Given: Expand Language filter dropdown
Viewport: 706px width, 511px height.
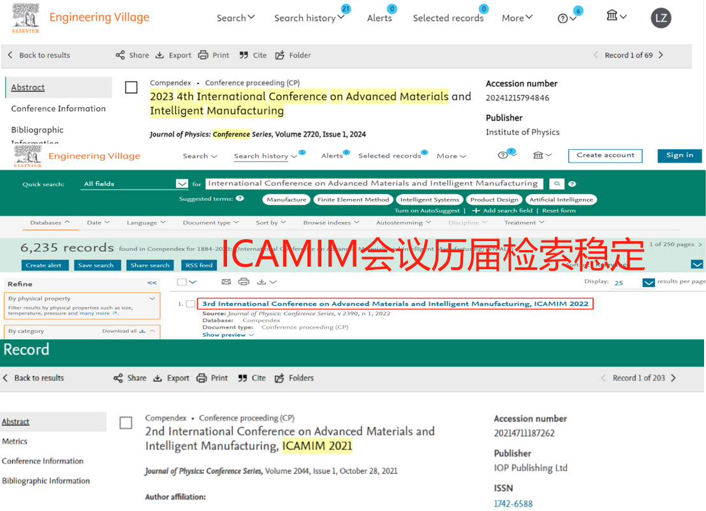Looking at the screenshot, I should 146,223.
